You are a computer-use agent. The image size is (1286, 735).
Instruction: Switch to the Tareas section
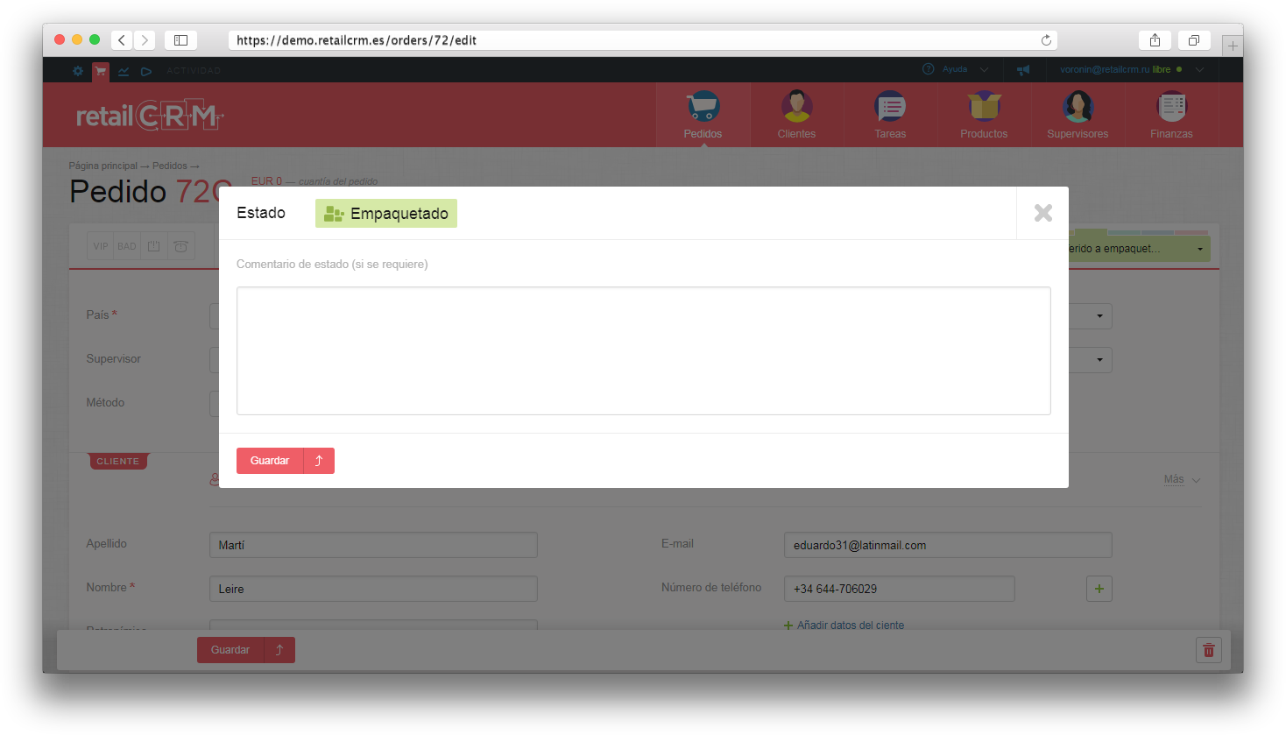890,115
